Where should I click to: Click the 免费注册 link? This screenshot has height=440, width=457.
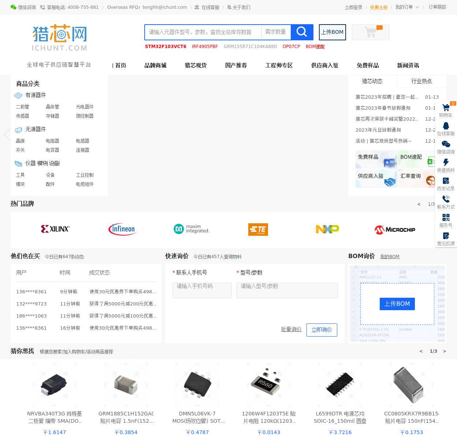(x=379, y=7)
